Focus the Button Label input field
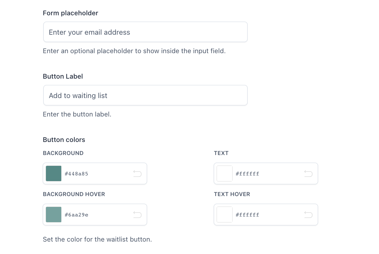 (x=145, y=95)
